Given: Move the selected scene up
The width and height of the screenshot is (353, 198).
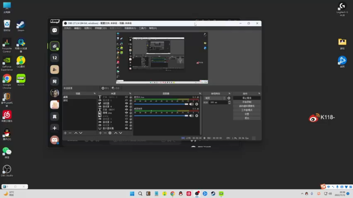Looking at the screenshot, I should coord(76,133).
